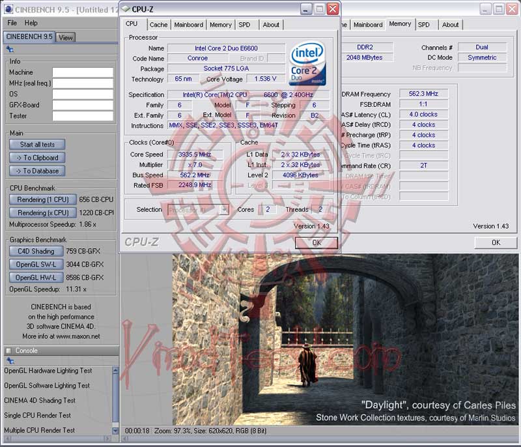Click the rendered Daylight image

tap(346, 339)
